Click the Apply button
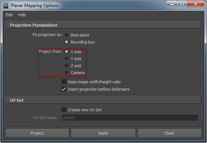This screenshot has height=143, width=207. [103, 133]
